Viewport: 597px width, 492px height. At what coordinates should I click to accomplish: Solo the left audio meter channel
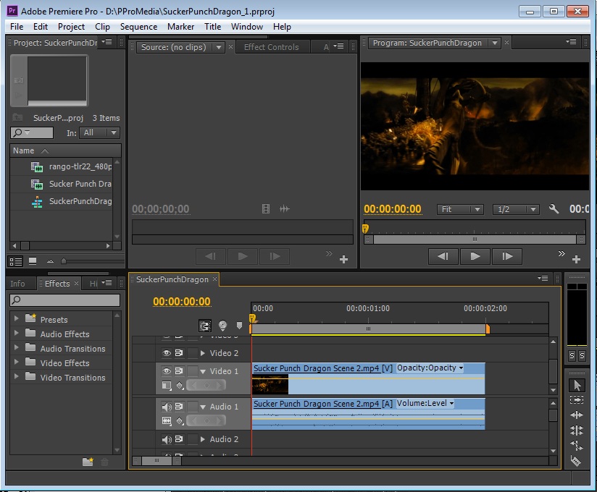pos(572,355)
